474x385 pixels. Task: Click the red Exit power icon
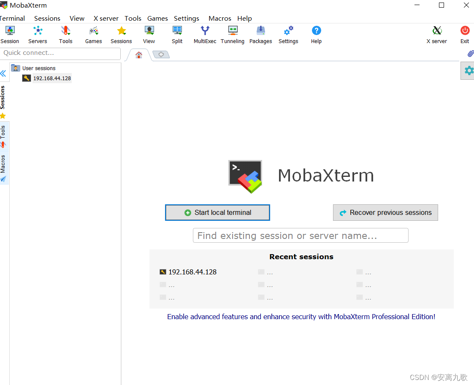[465, 35]
